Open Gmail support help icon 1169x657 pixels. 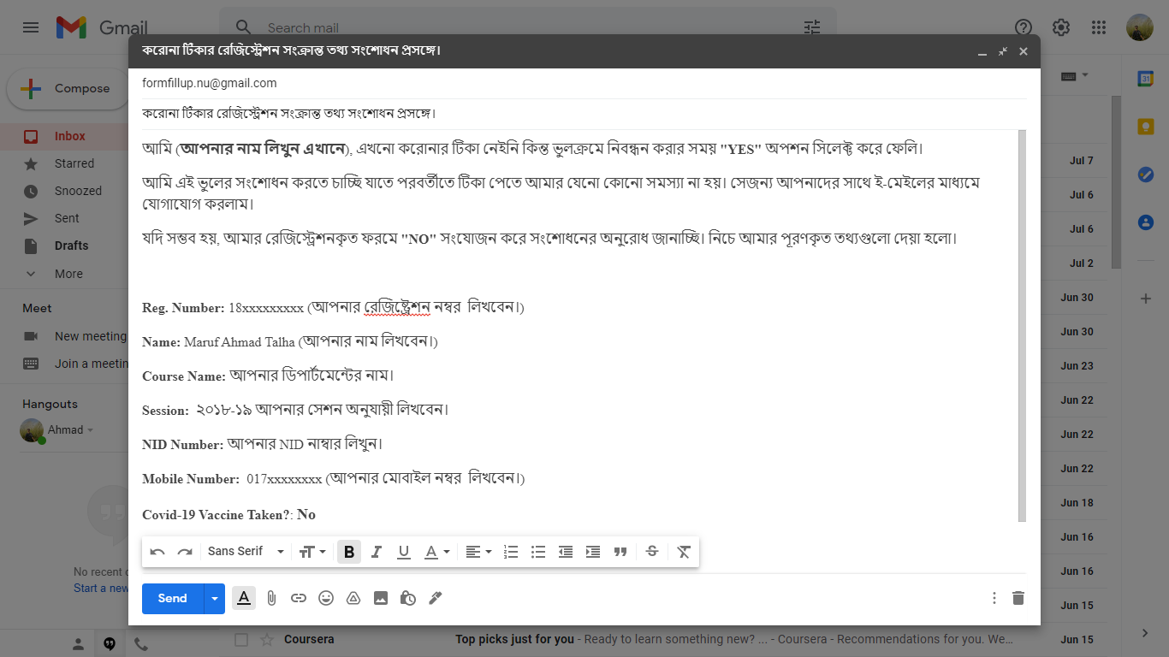click(1023, 27)
